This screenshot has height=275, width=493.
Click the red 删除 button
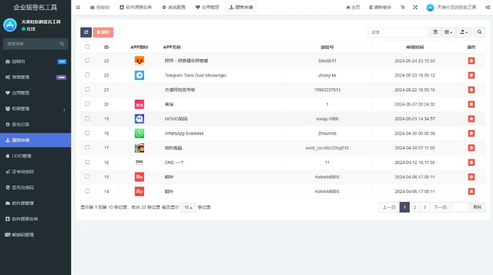click(104, 32)
